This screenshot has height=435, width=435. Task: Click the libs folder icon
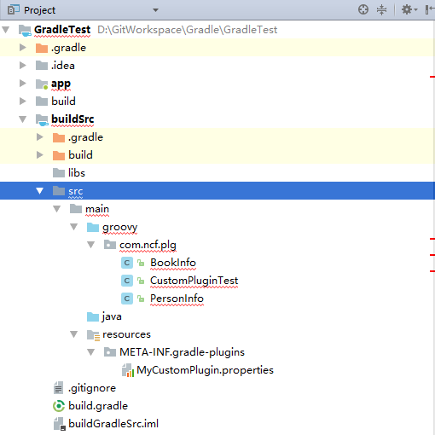[59, 172]
